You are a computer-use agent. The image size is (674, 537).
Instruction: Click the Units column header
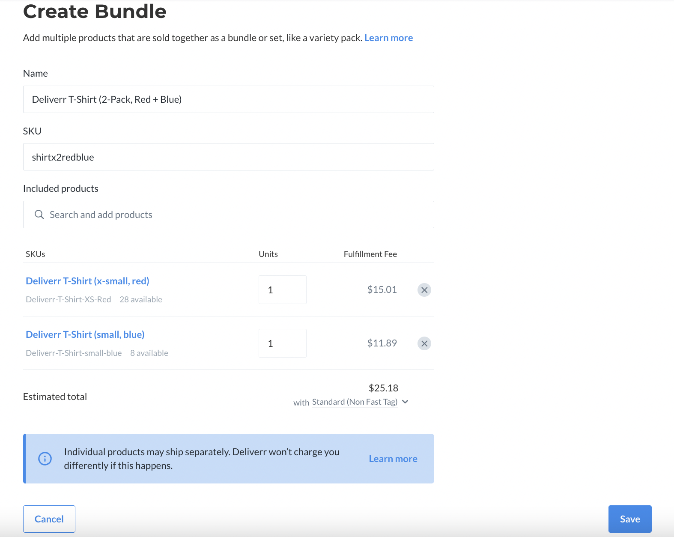point(268,254)
